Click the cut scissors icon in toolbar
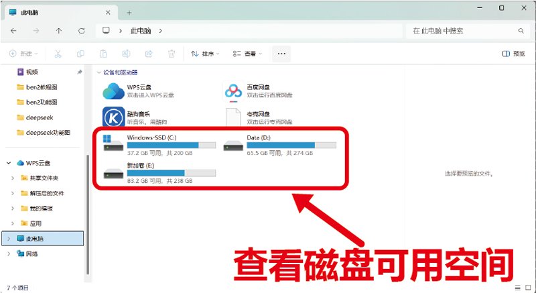This screenshot has width=536, height=293. coord(58,54)
